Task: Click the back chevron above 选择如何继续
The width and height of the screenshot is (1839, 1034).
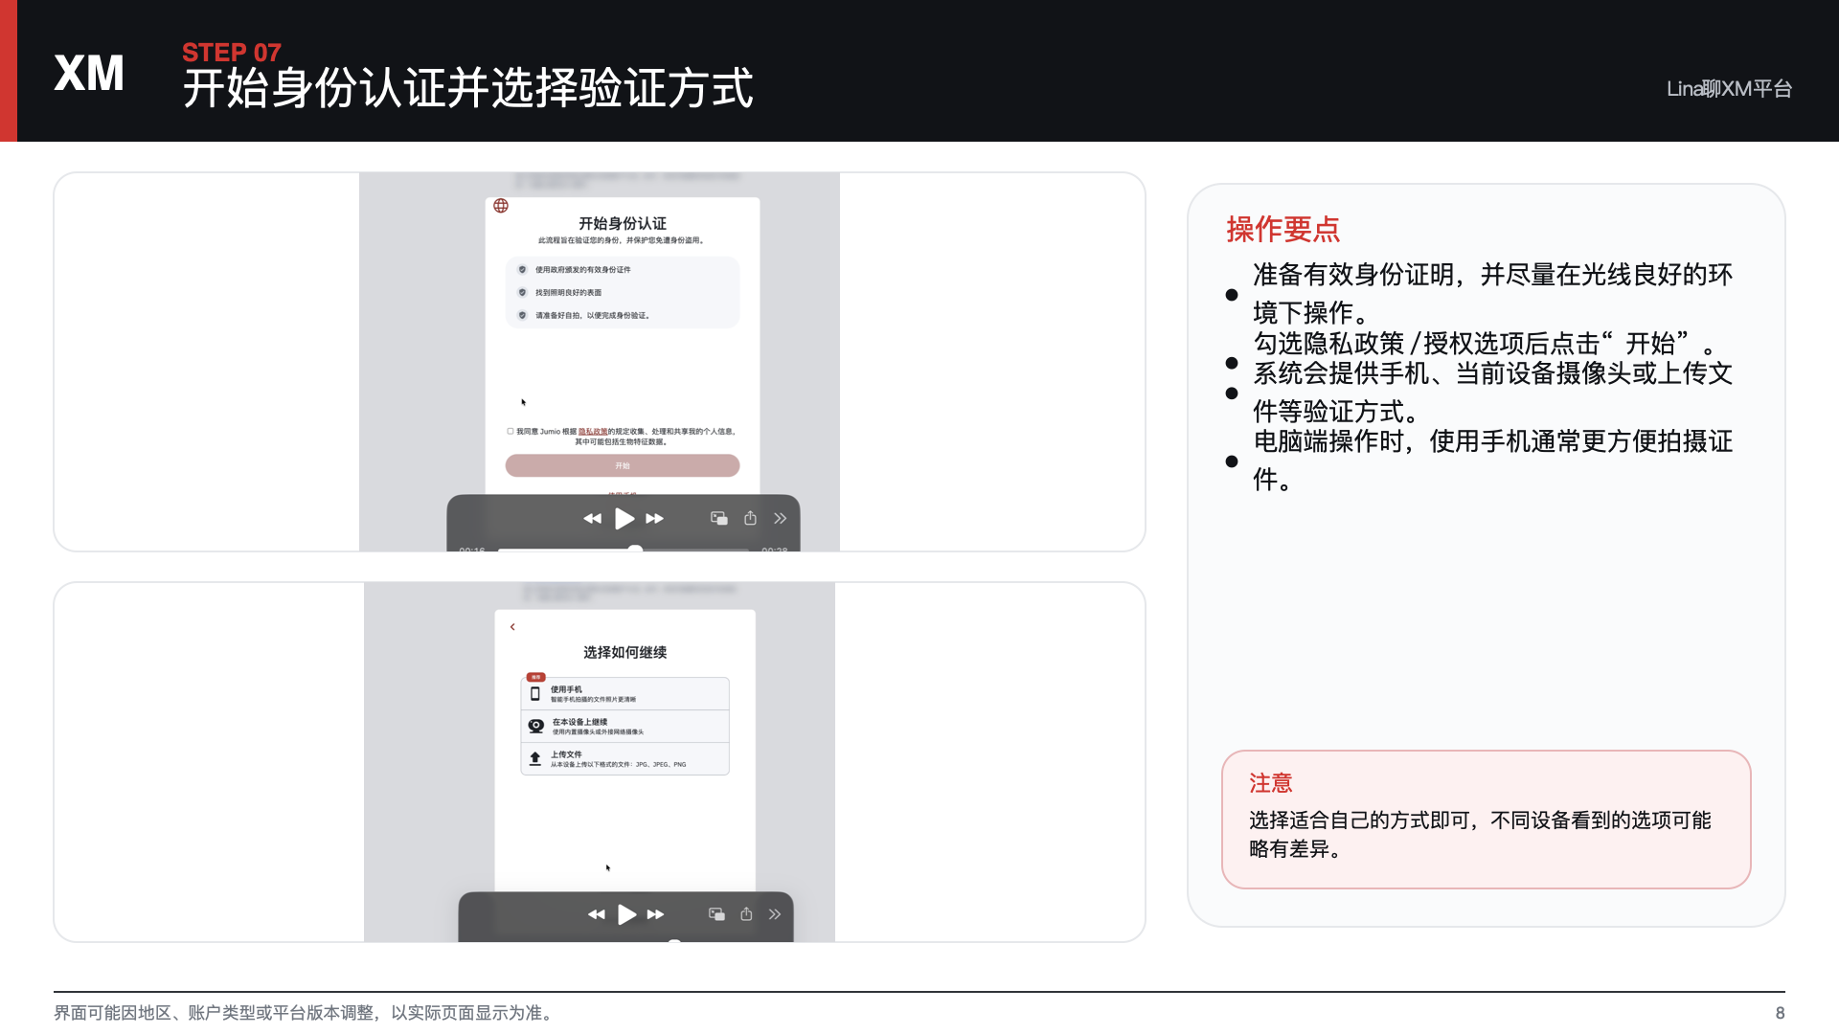Action: 512,627
